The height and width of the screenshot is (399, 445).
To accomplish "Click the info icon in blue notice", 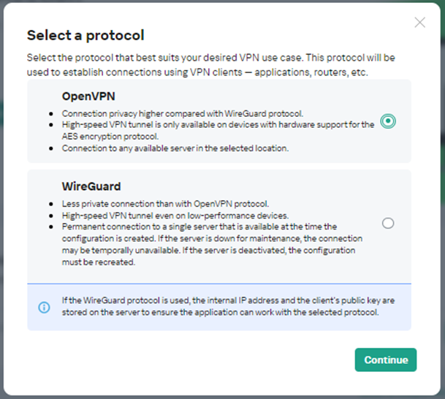I will coord(44,307).
